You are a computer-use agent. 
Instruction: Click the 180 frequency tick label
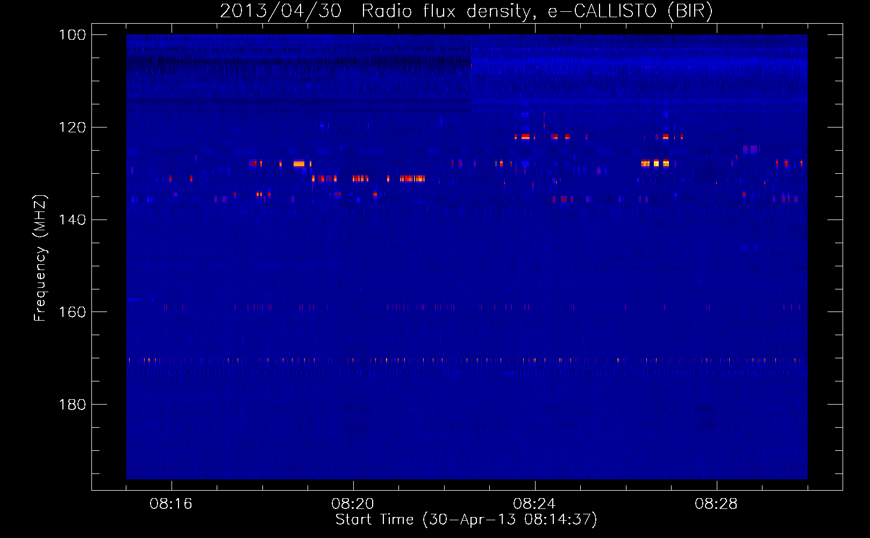click(x=72, y=405)
